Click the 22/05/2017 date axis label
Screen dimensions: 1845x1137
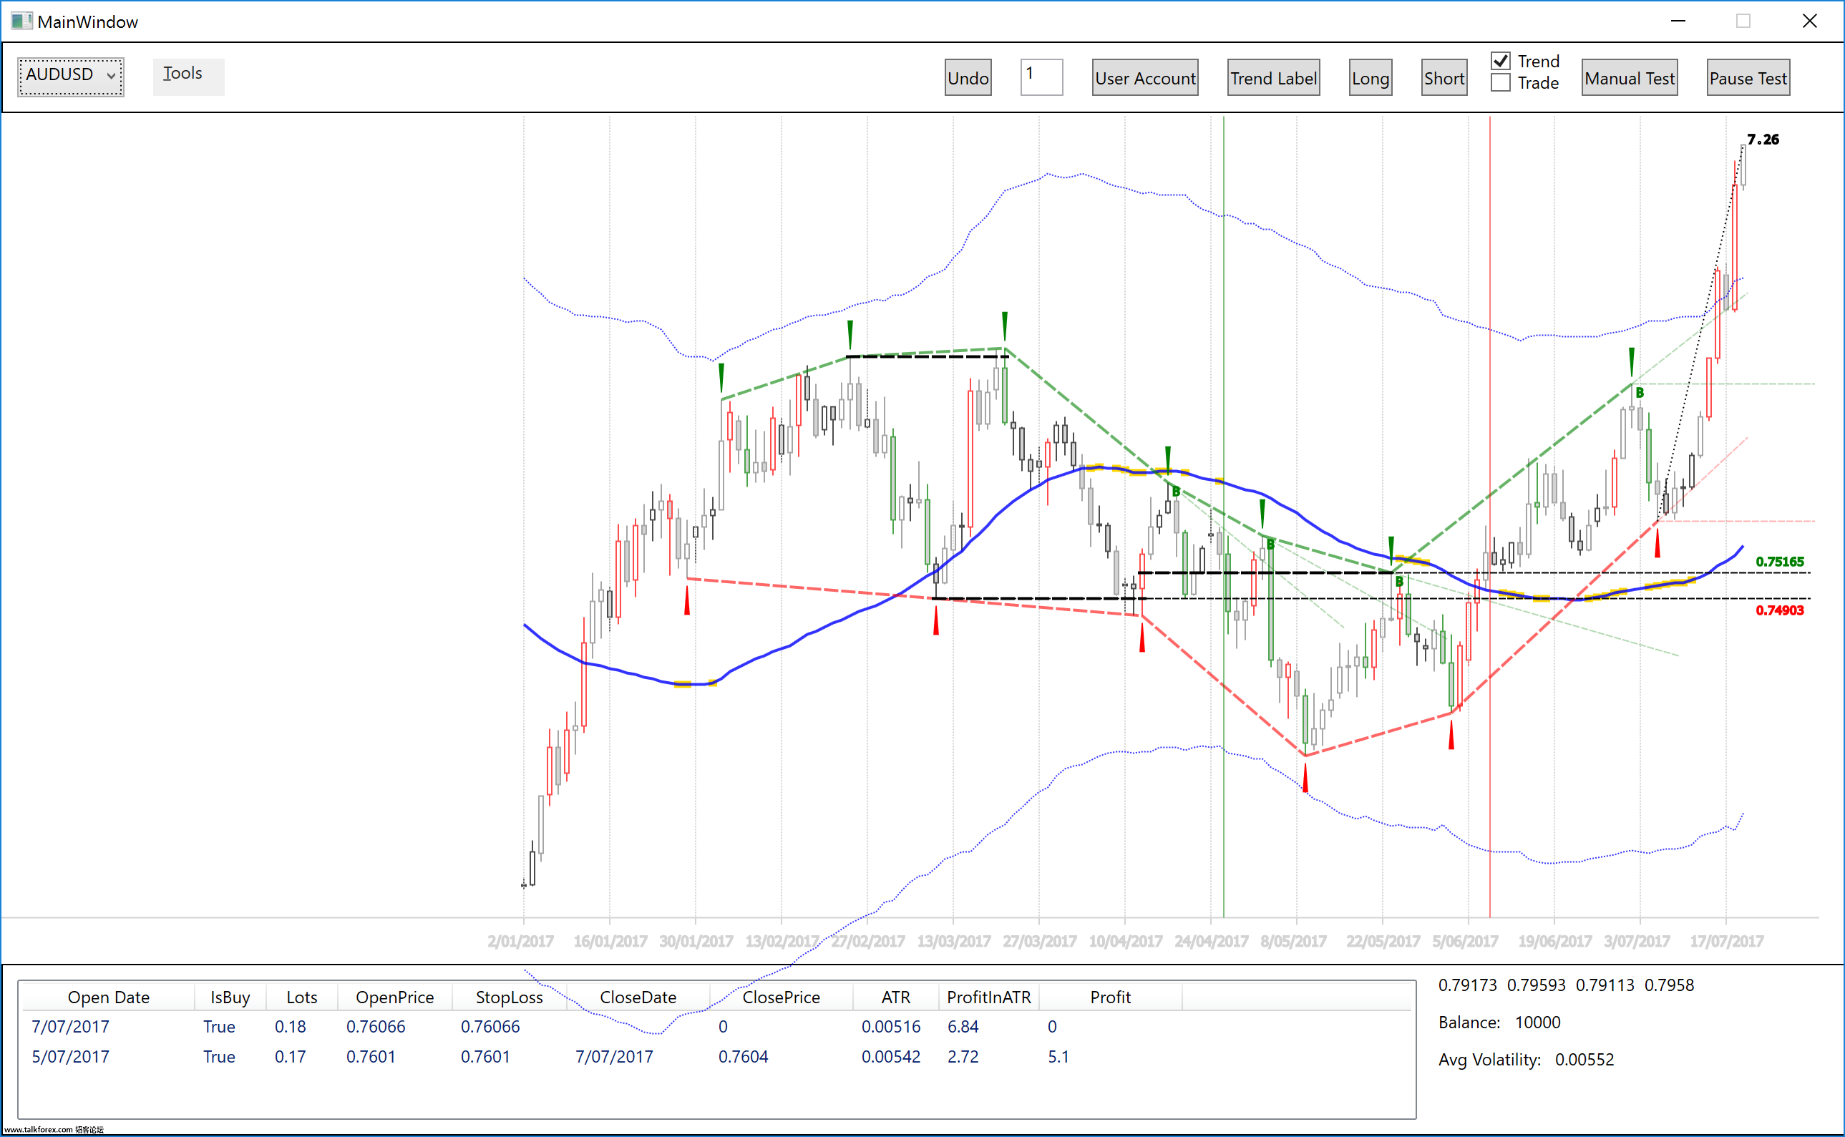[1383, 941]
